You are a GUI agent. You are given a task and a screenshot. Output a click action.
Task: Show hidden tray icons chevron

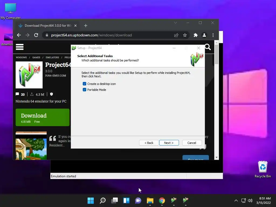tap(236, 201)
